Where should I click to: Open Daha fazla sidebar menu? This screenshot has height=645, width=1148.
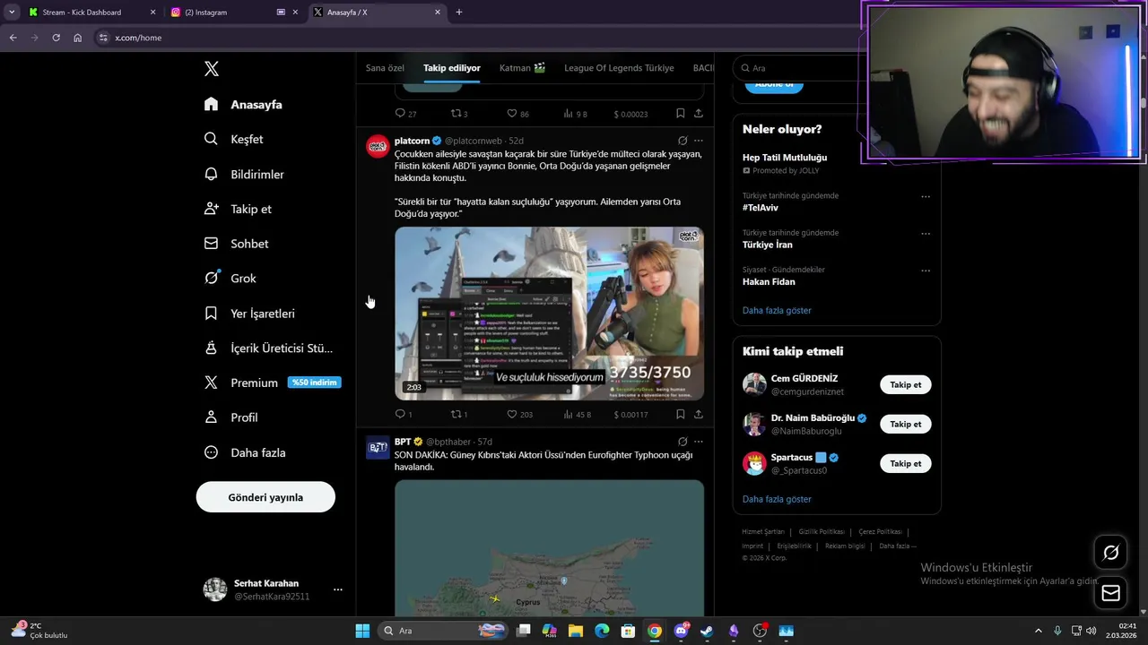click(x=245, y=452)
